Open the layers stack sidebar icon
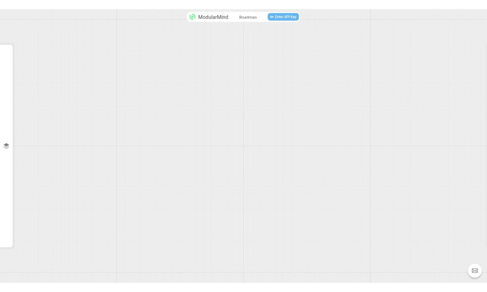Viewport: 487px width, 292px height. tap(6, 146)
